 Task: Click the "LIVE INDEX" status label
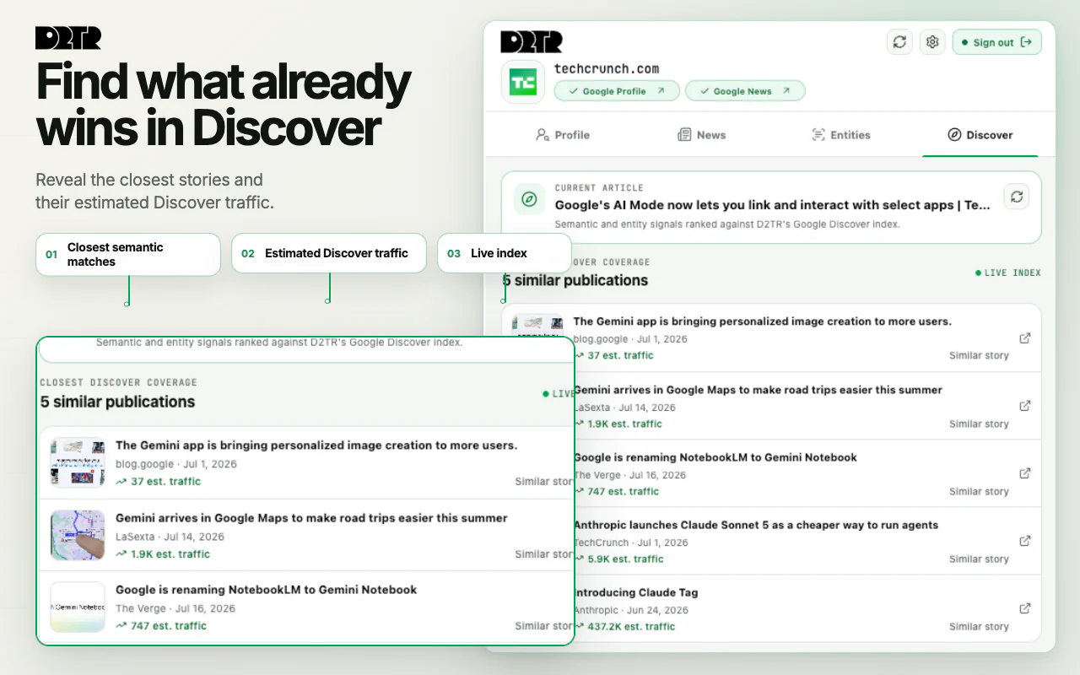click(1008, 273)
